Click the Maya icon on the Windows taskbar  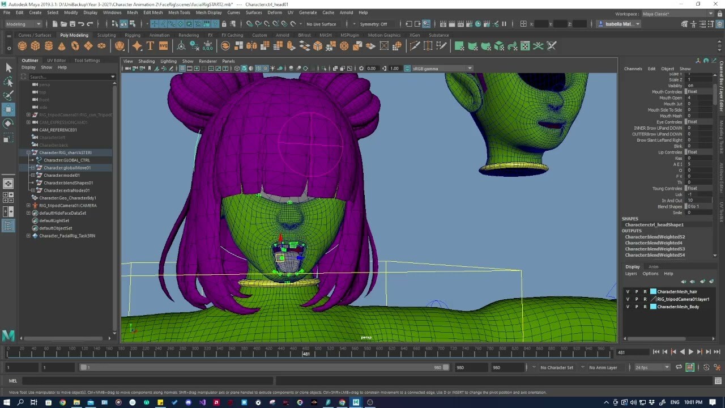pyautogui.click(x=356, y=403)
